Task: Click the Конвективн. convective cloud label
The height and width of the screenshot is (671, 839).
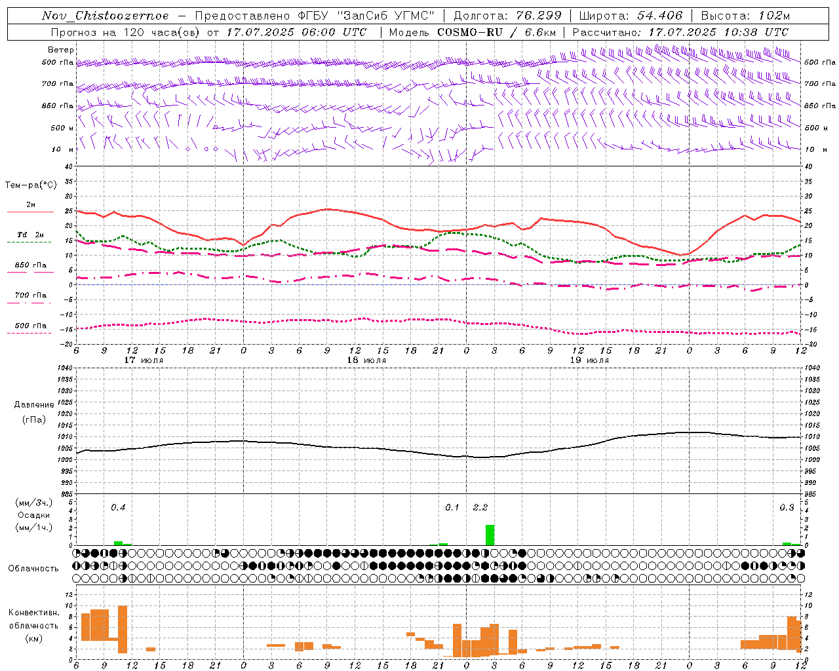Action: pyautogui.click(x=34, y=613)
